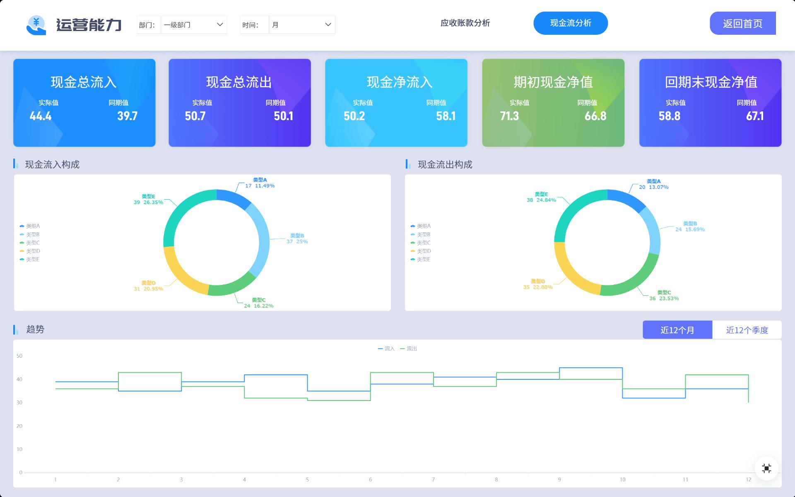Click the wallet logo icon top-left
795x497 pixels.
(x=36, y=24)
